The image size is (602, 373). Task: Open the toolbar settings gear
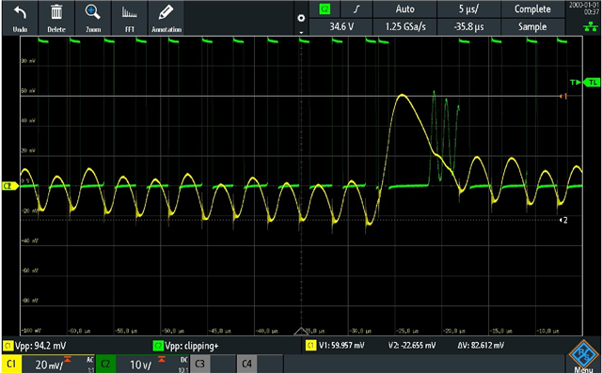point(301,18)
